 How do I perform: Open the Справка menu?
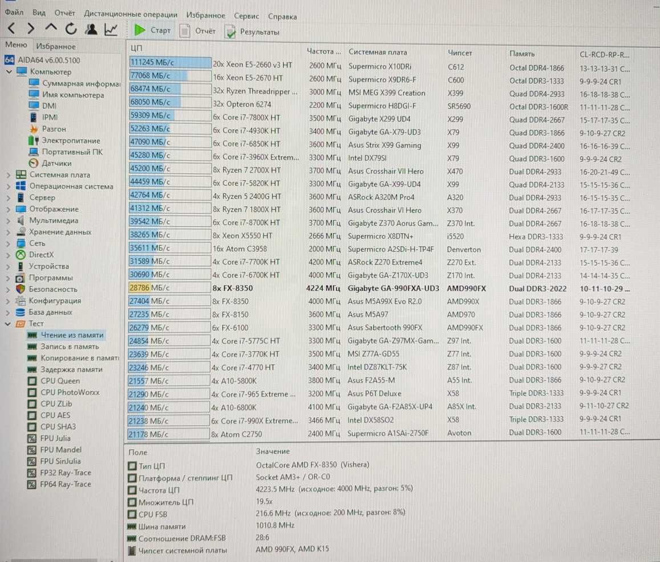[282, 17]
